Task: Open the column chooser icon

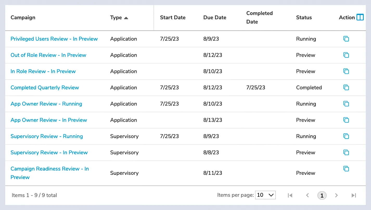Action: [360, 17]
